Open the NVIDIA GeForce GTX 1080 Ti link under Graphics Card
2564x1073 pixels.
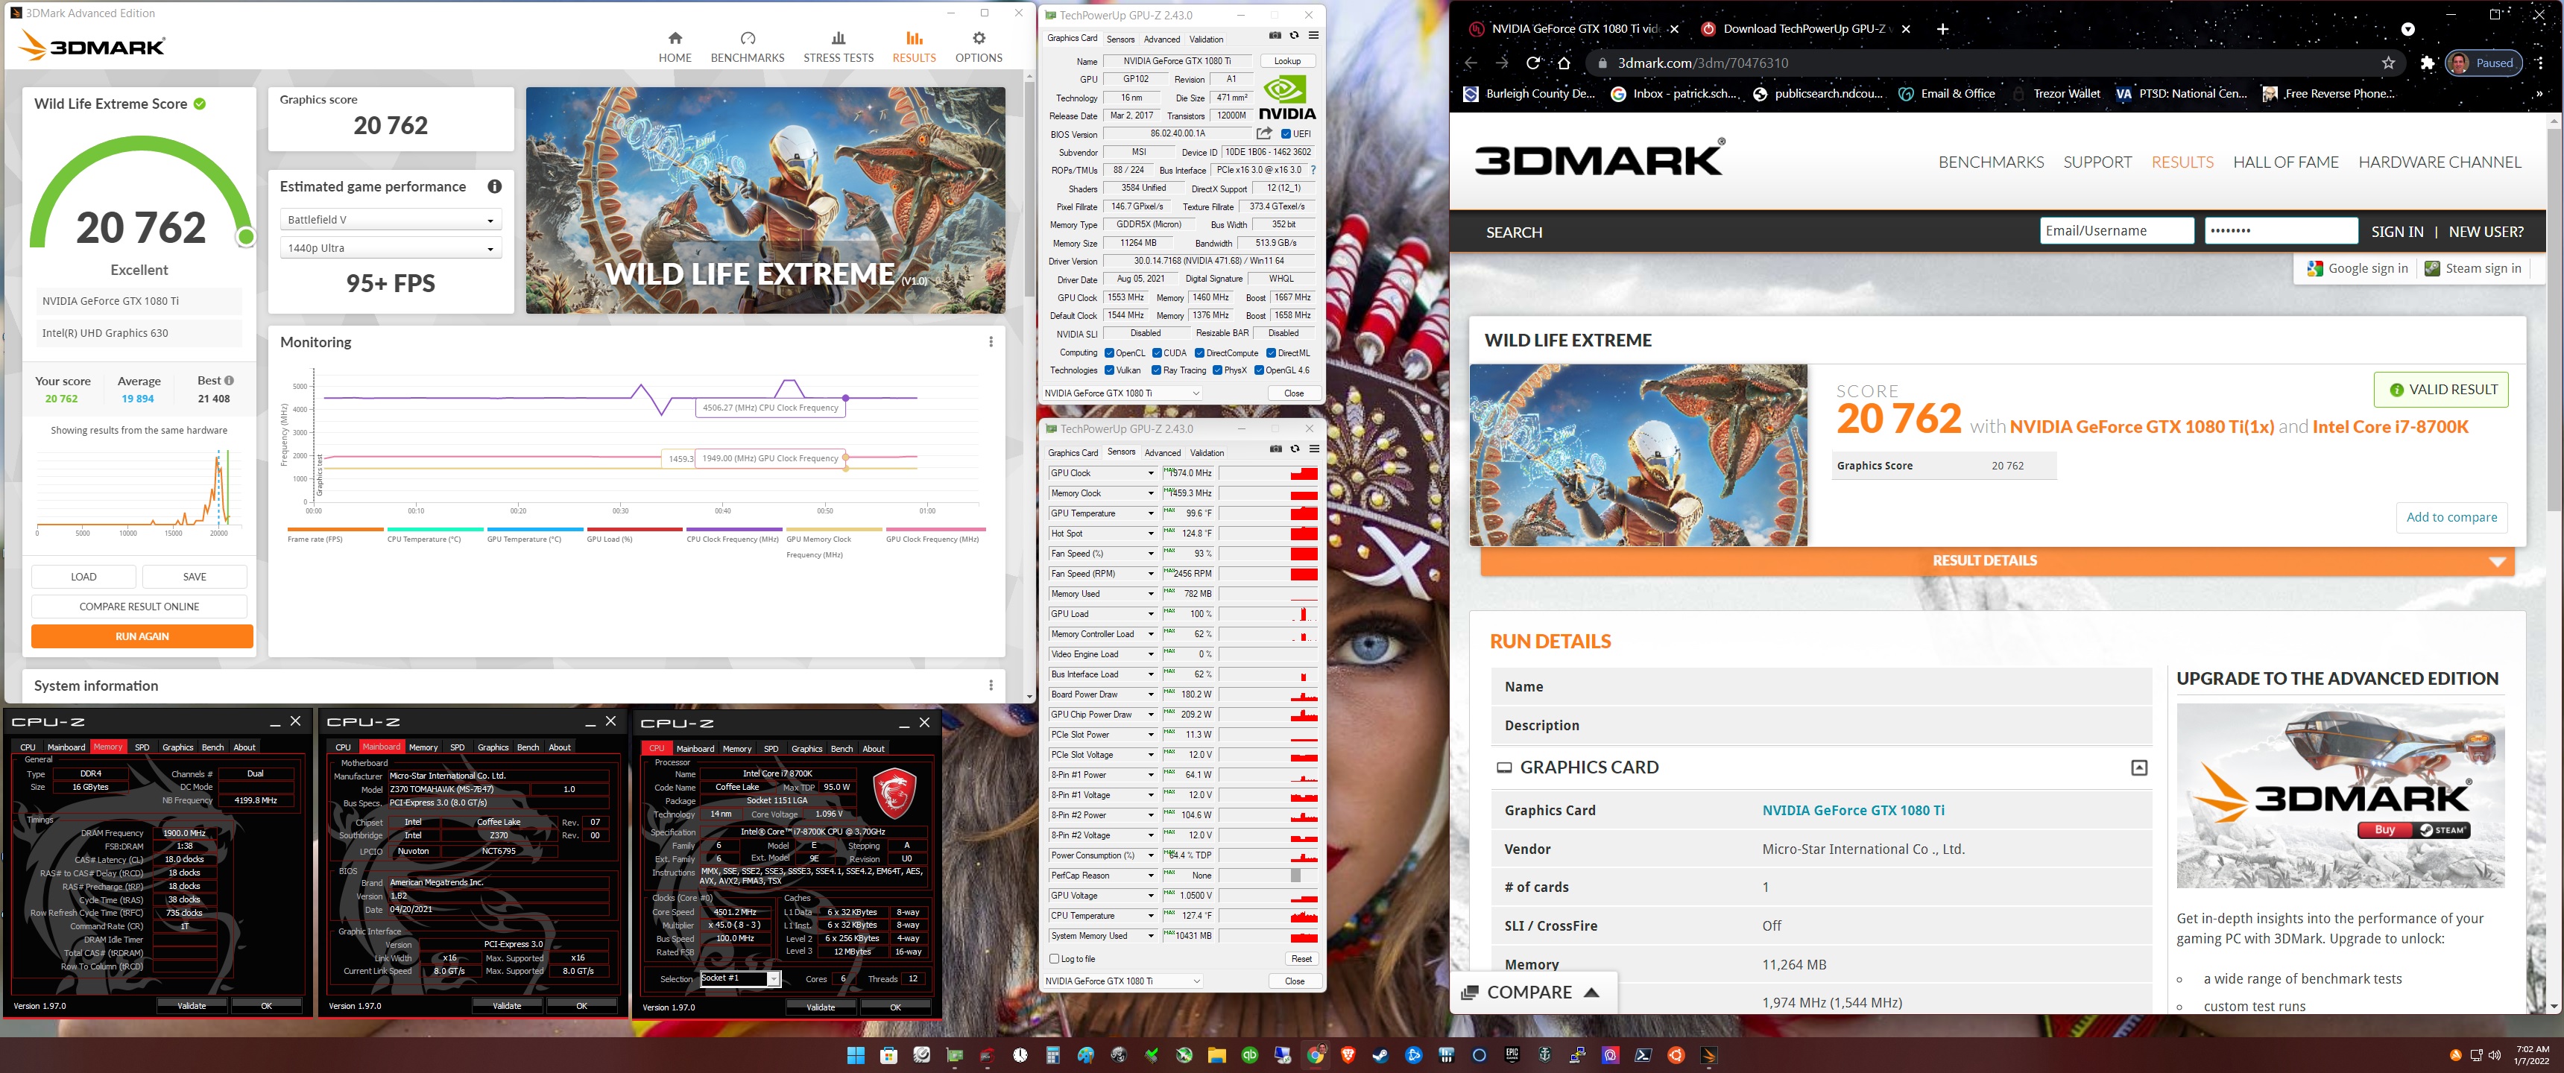pyautogui.click(x=1852, y=810)
